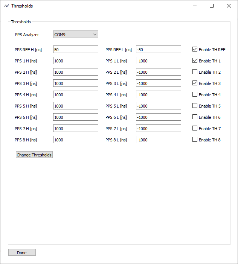
Task: Select the PPS 1 H value field
Action: click(x=76, y=61)
